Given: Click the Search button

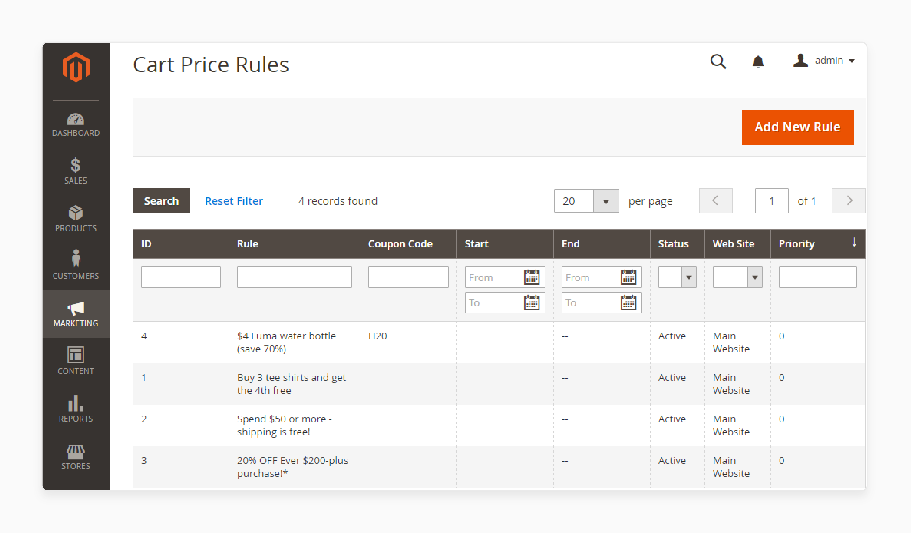Looking at the screenshot, I should click(161, 201).
